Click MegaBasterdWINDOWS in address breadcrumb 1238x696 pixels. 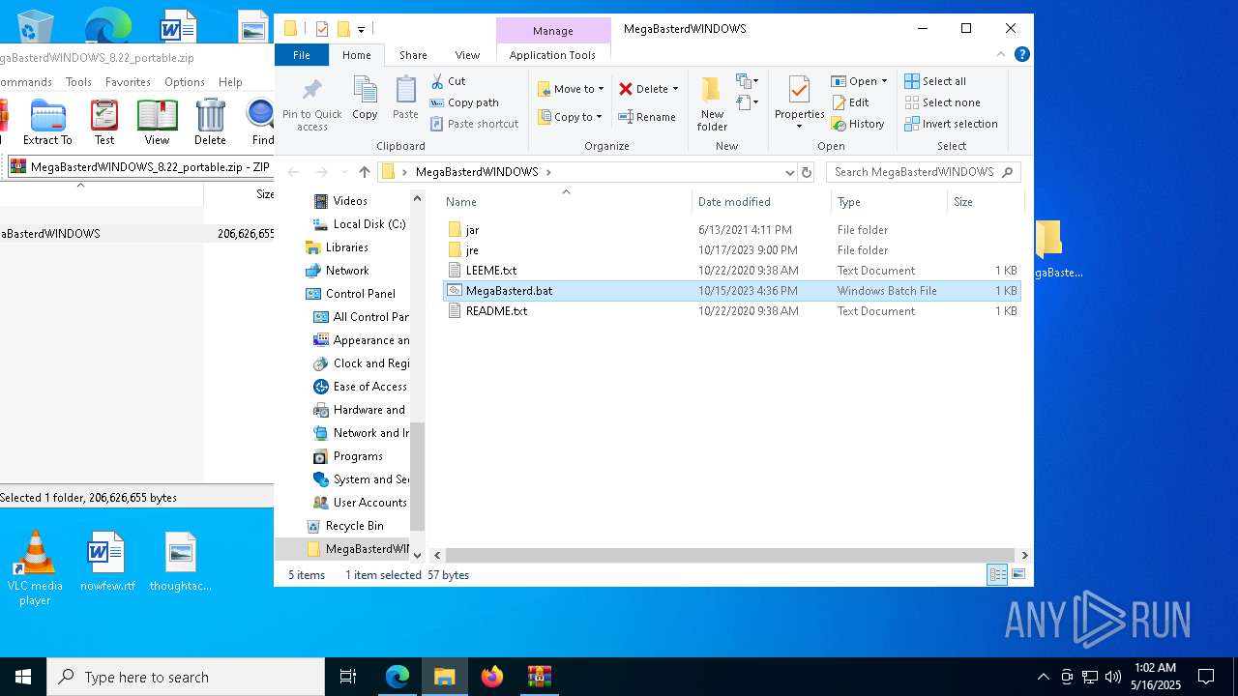coord(477,172)
